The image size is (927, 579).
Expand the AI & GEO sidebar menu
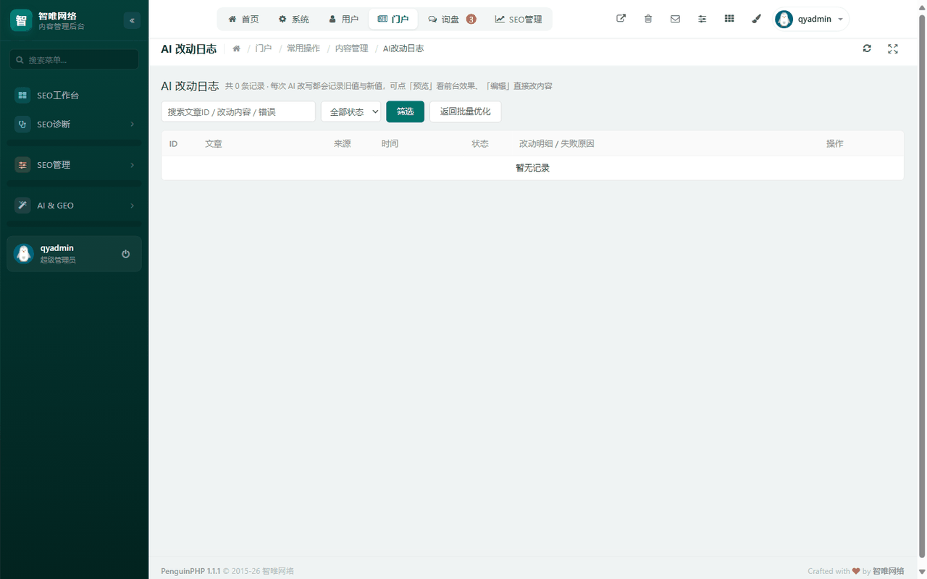(74, 206)
